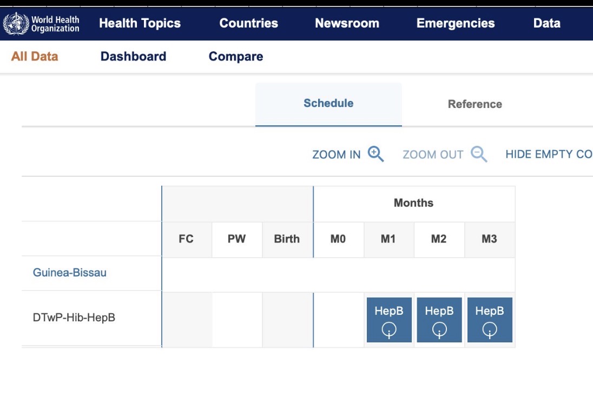
Task: Click the DTwP-Hib-HepB row label
Action: (74, 318)
